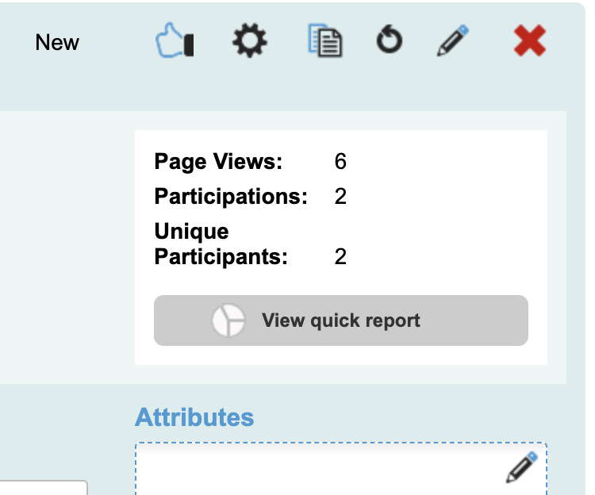Click the circular reset arrow icon
The width and height of the screenshot is (595, 495).
(389, 41)
